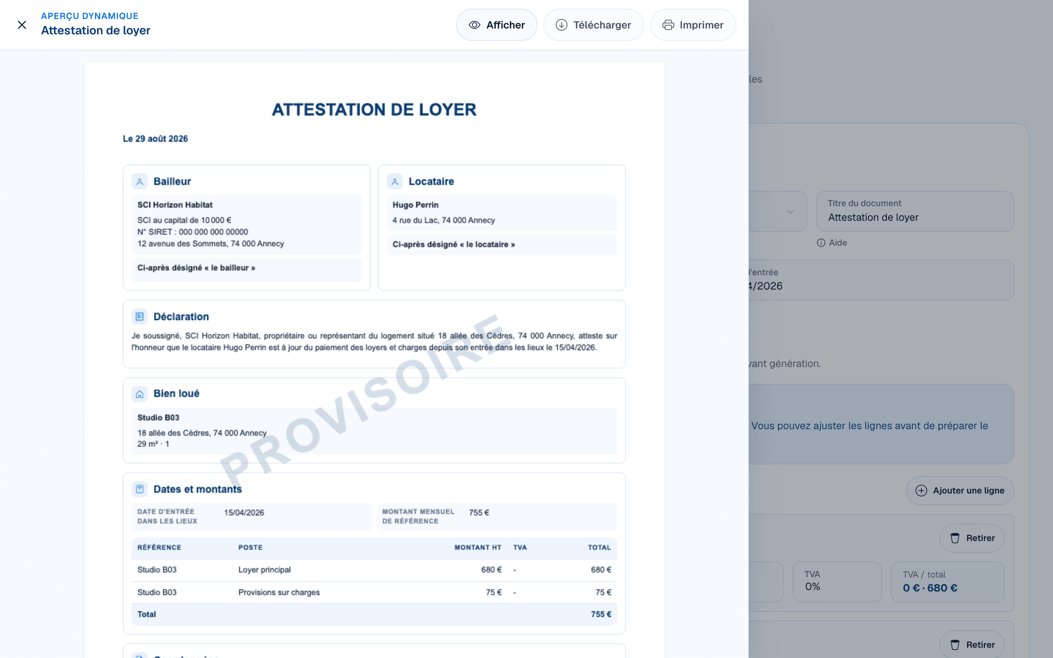Click the date 'Le 29 août 2026'
Image resolution: width=1053 pixels, height=658 pixels.
(155, 139)
